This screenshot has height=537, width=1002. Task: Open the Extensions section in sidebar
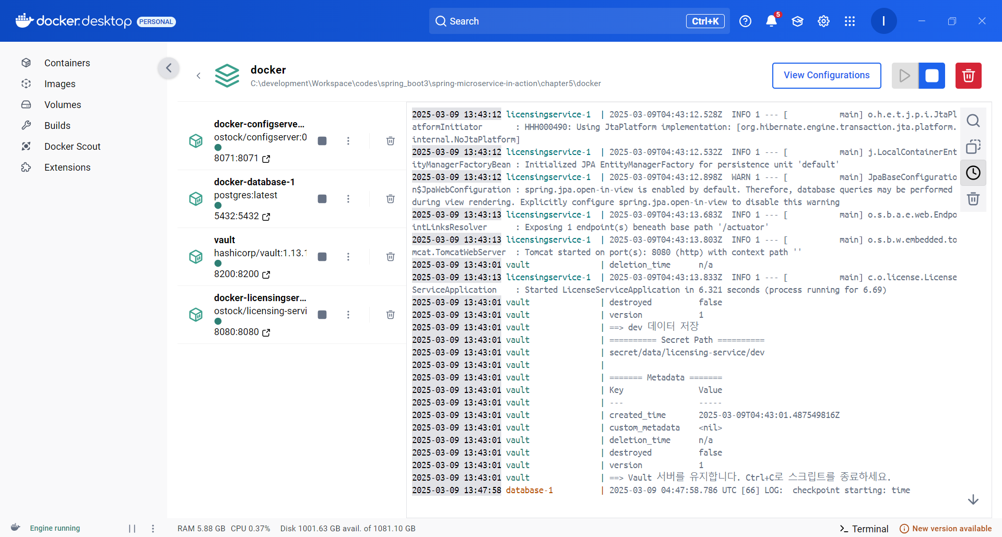[x=67, y=167]
